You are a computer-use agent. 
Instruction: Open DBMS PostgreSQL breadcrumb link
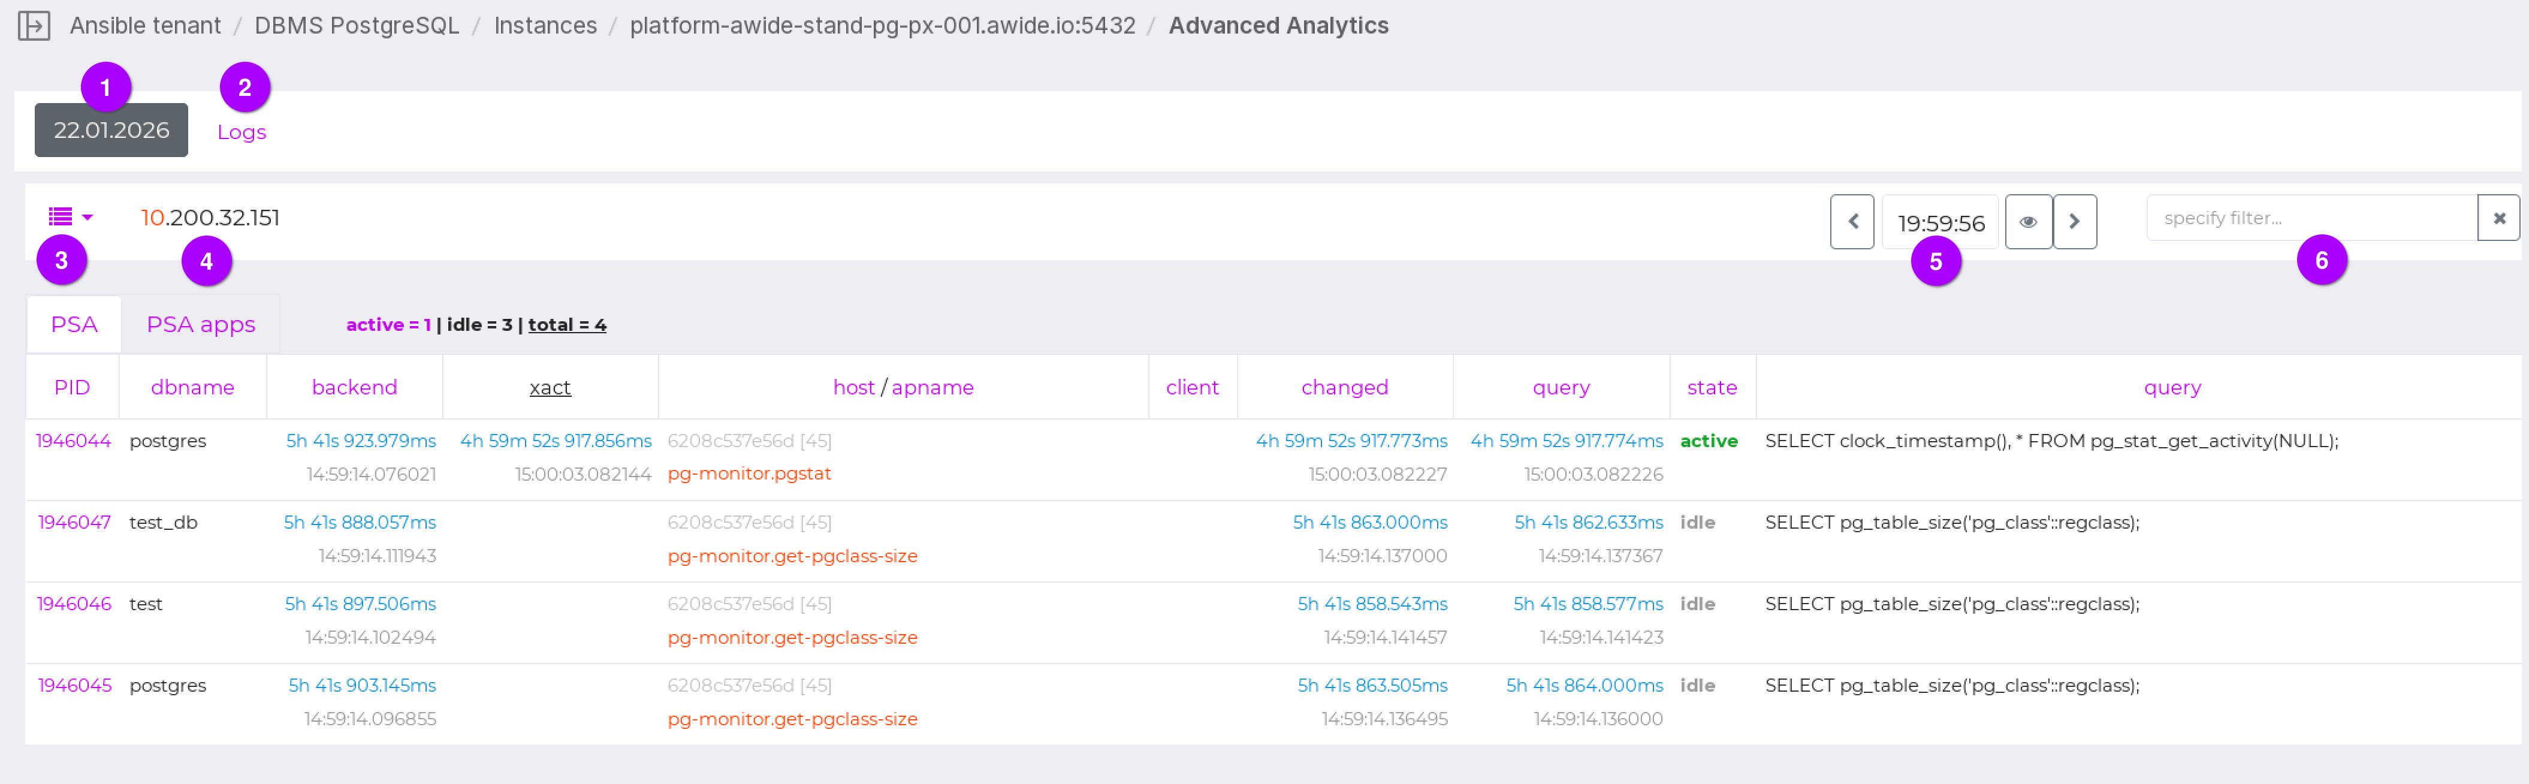pyautogui.click(x=357, y=26)
